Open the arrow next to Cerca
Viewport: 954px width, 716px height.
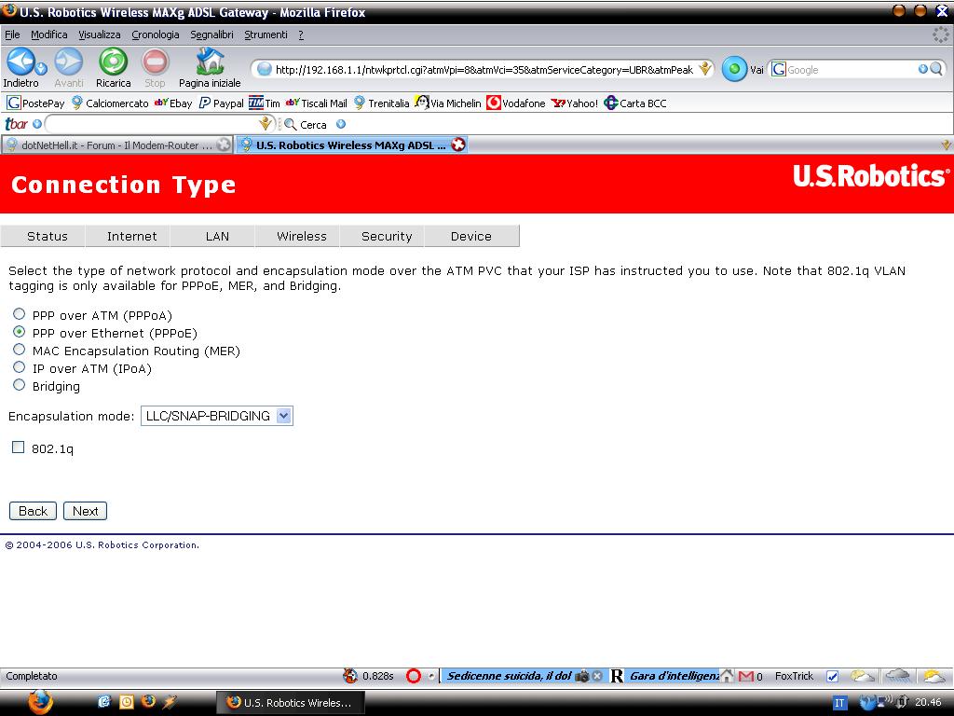point(341,124)
